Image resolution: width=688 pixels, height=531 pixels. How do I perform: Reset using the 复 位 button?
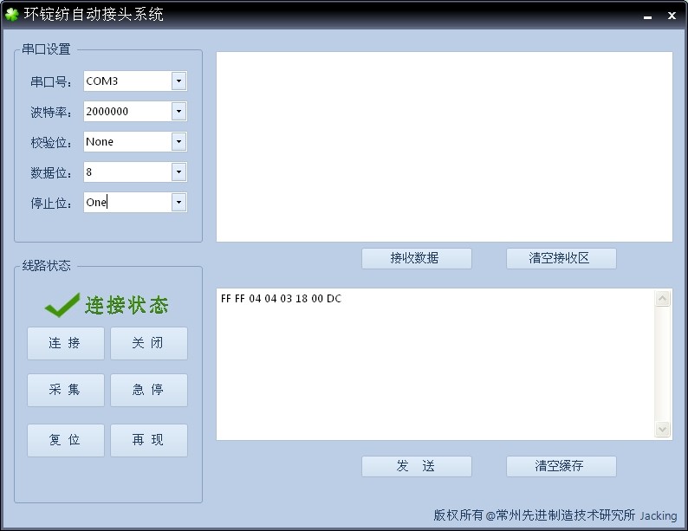click(66, 440)
